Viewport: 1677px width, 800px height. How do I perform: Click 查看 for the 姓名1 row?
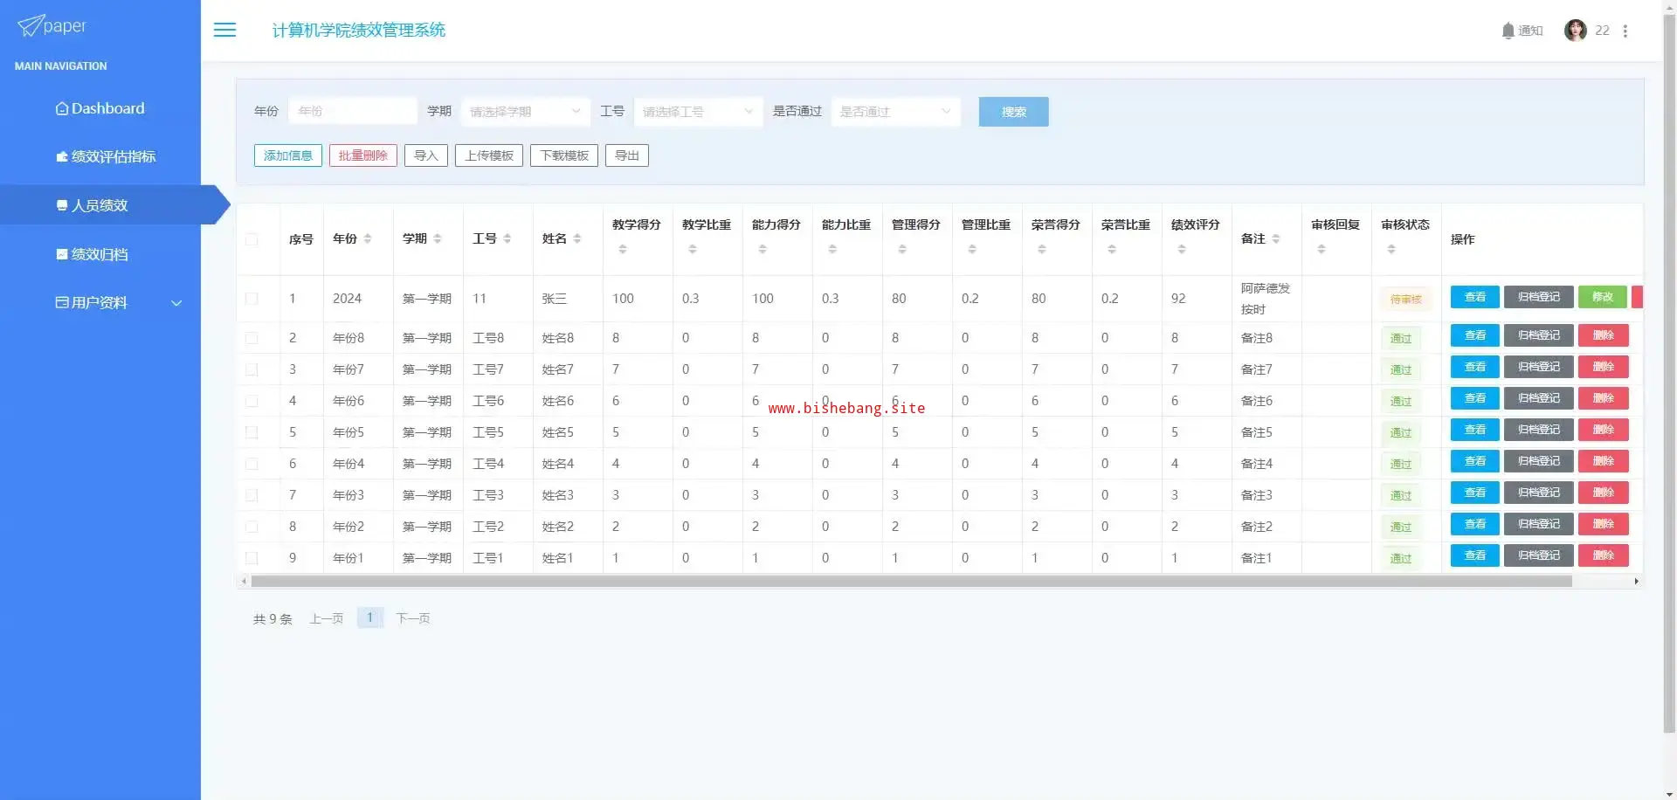(x=1475, y=555)
